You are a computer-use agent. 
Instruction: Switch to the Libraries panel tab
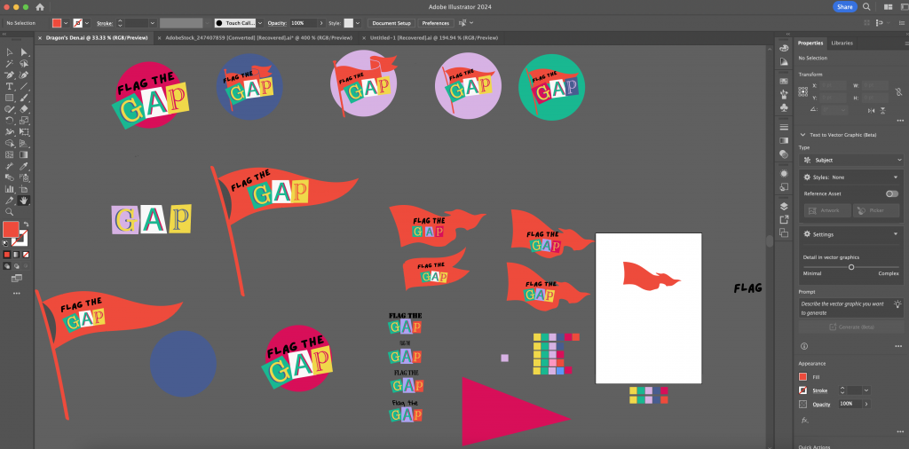coord(842,43)
